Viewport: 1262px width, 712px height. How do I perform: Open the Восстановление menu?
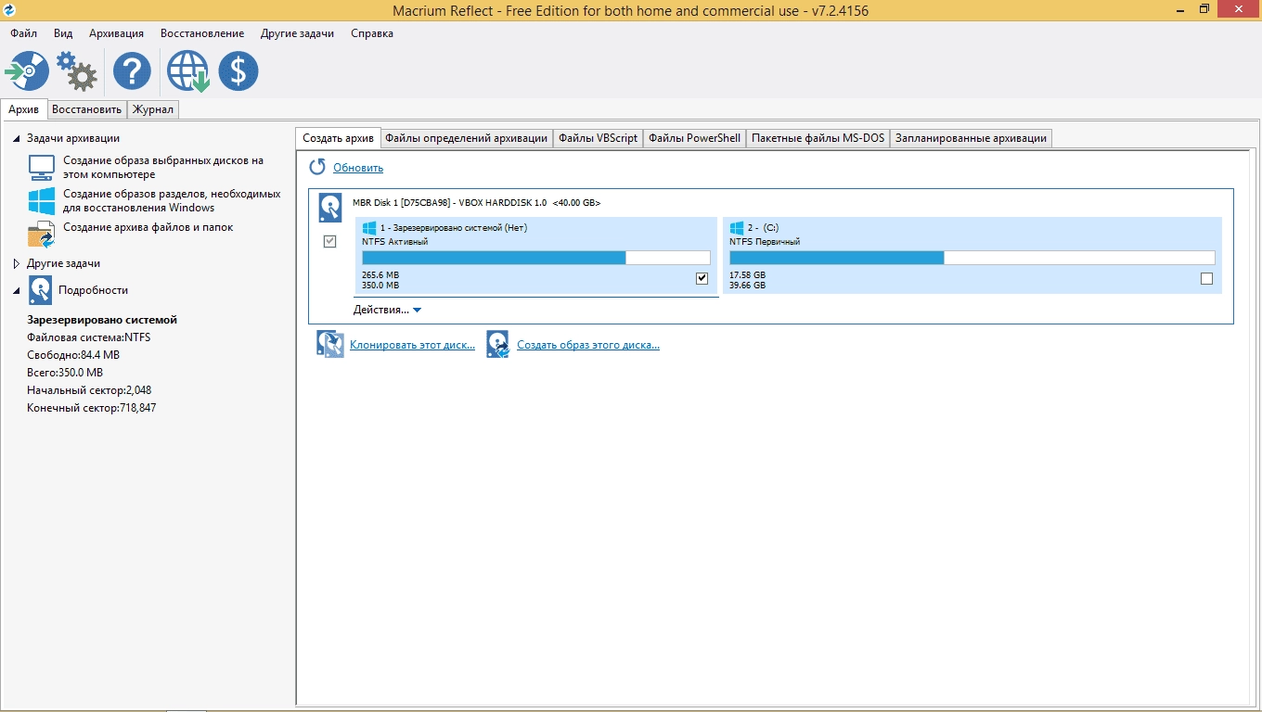202,32
